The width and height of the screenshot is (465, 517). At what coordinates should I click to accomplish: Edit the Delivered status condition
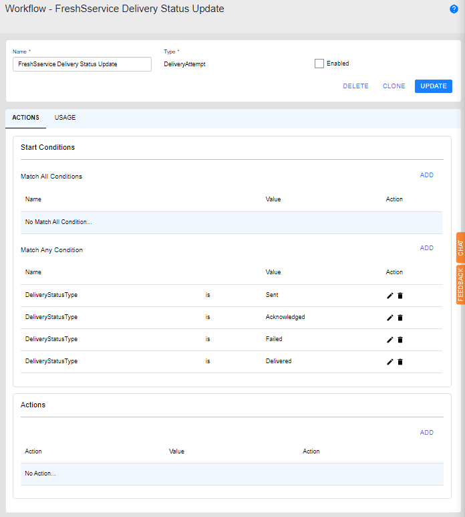pos(390,362)
